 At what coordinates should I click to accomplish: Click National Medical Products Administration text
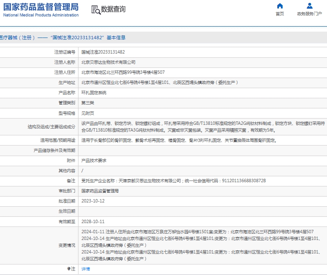[x=41, y=15]
